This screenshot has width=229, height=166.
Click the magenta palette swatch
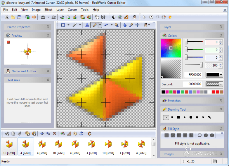[167, 92]
